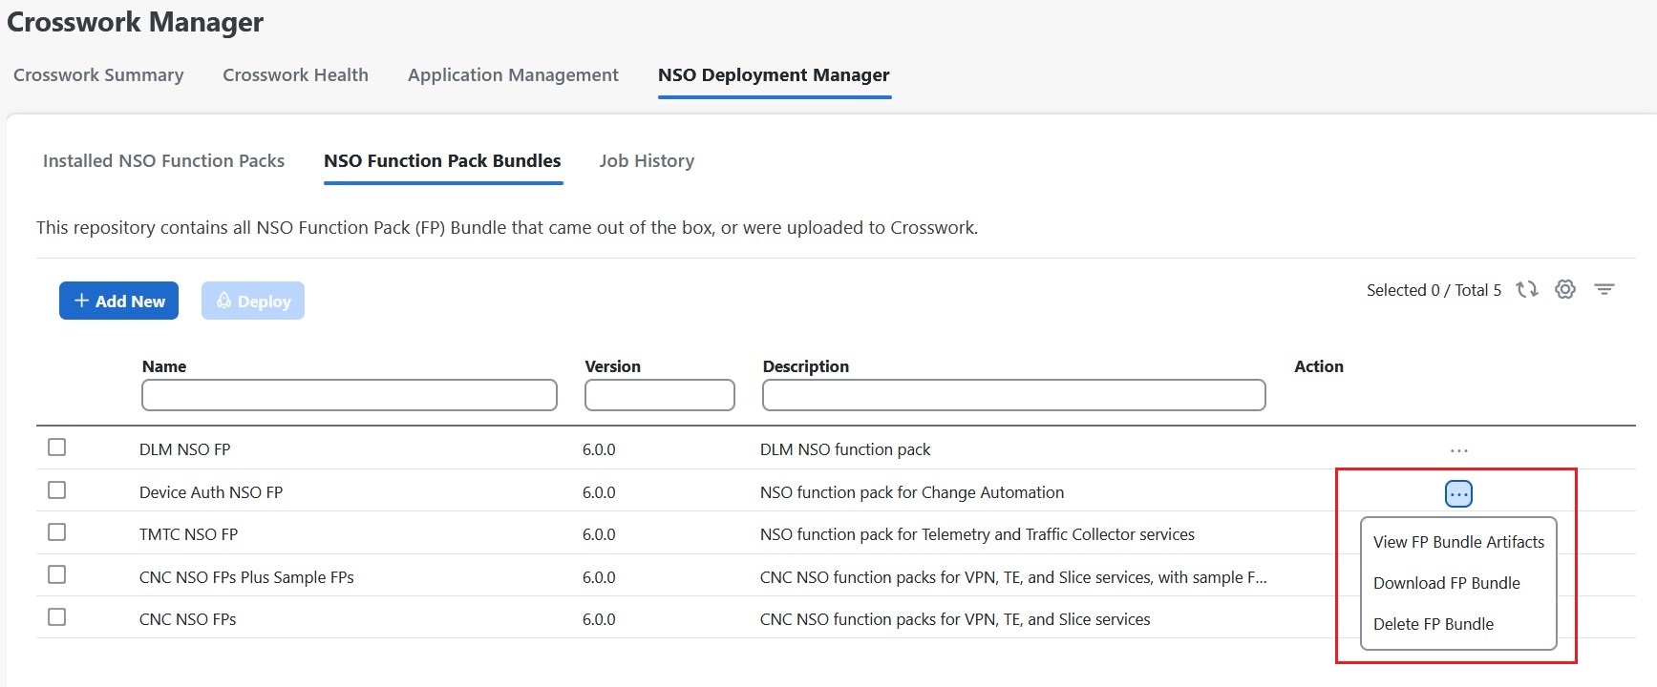Screen dimensions: 1657x687
Task: Click the filter lines icon
Action: pos(1604,289)
